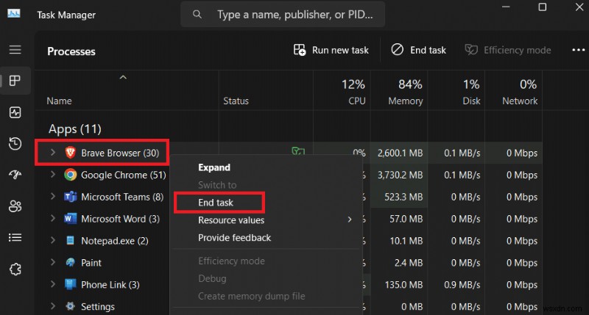Open the hamburger navigation menu
This screenshot has width=589, height=315.
pos(15,49)
